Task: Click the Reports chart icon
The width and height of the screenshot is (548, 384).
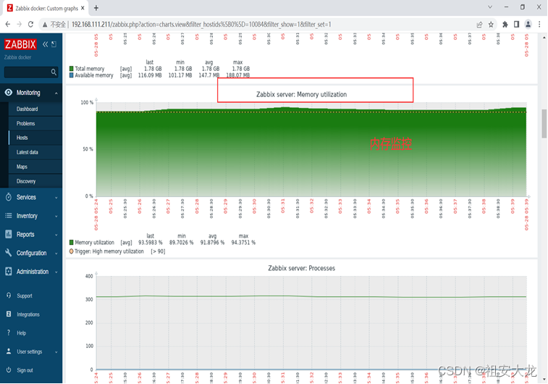Action: tap(9, 234)
